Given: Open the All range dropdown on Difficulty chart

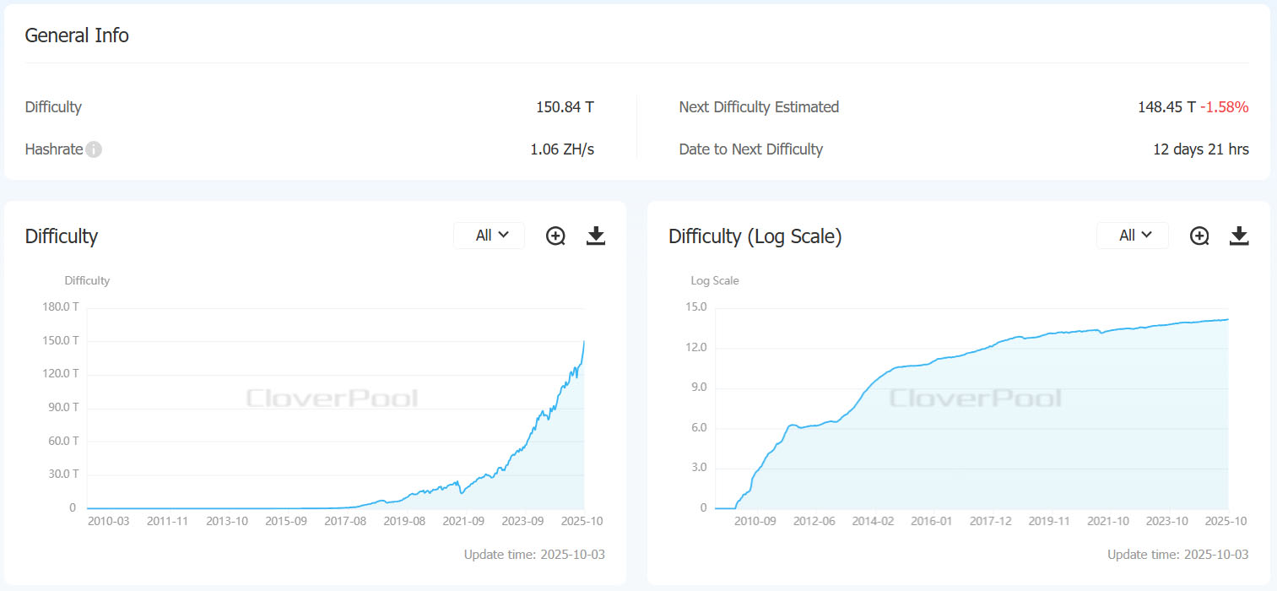Looking at the screenshot, I should (x=490, y=236).
